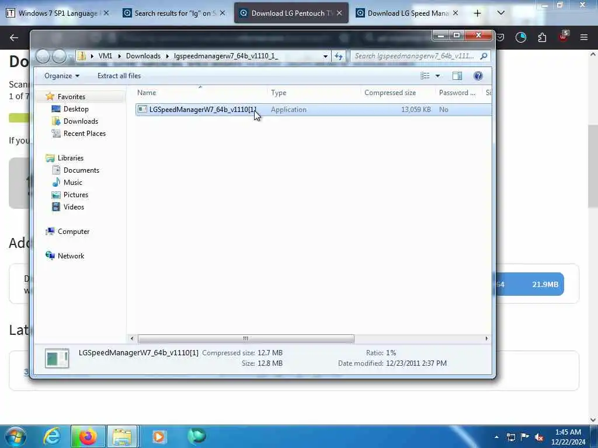
Task: Click the red extension icon with badge 5
Action: pyautogui.click(x=564, y=37)
